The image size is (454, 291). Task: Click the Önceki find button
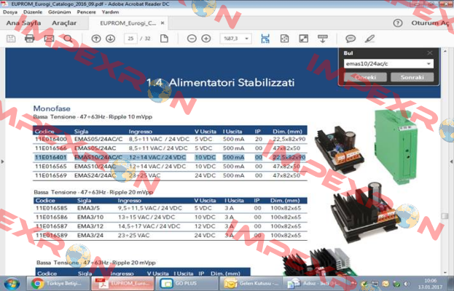click(x=365, y=77)
